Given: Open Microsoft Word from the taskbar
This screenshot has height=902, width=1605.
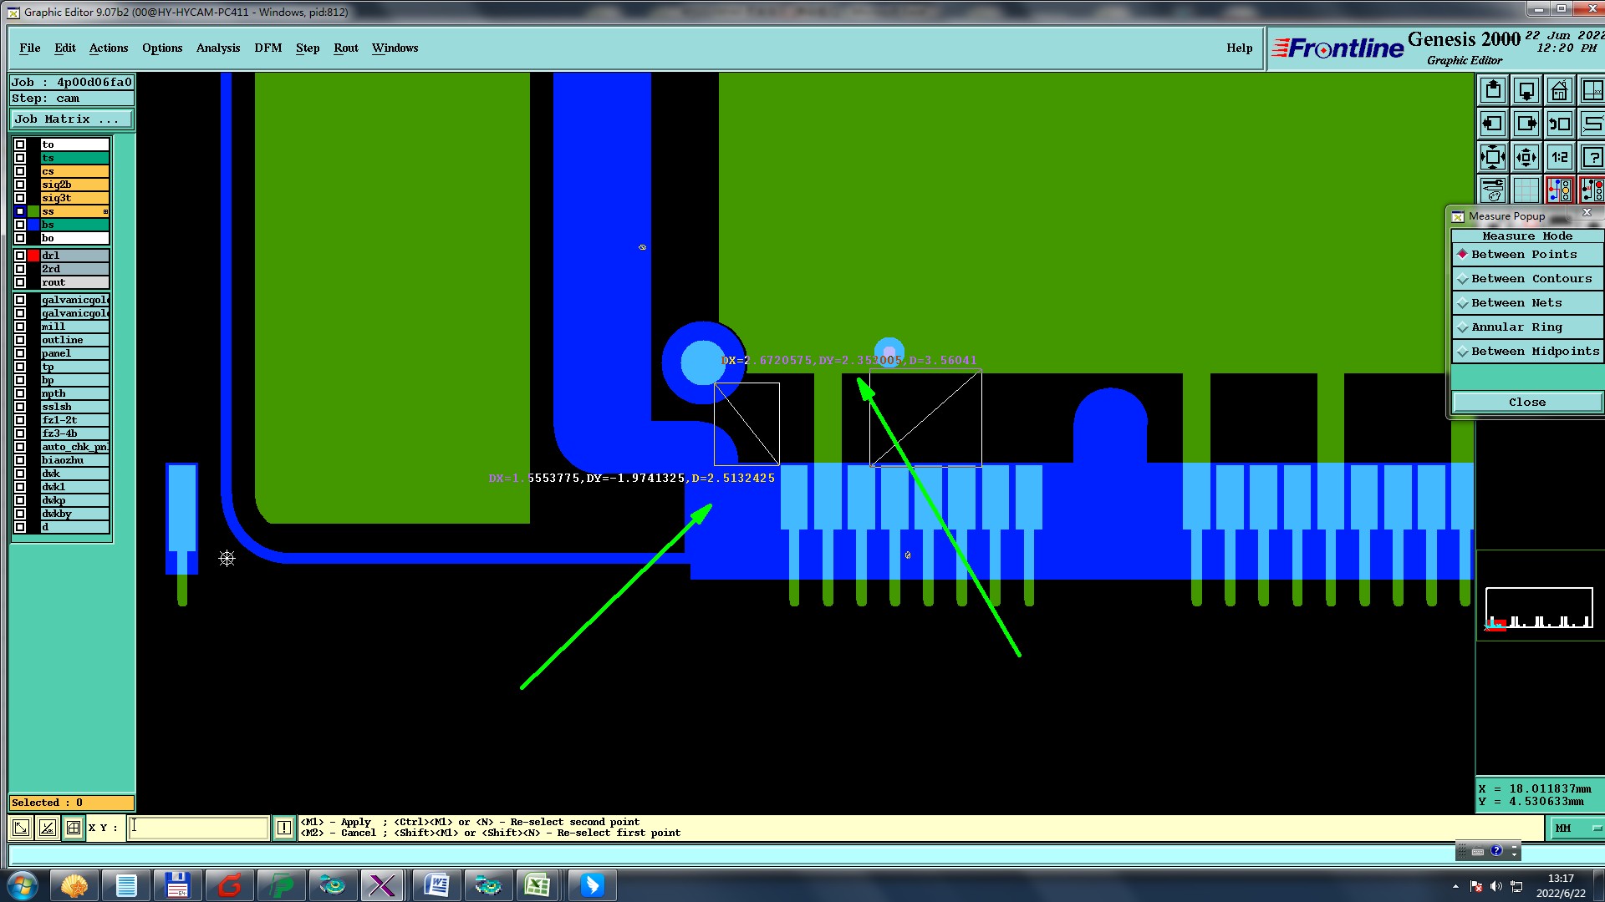Looking at the screenshot, I should pos(436,885).
